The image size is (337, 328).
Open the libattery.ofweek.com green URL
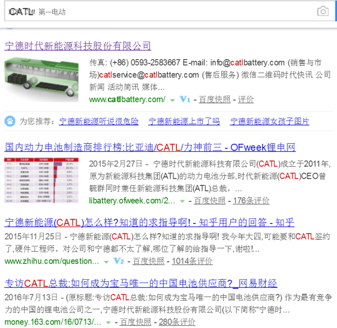[132, 201]
